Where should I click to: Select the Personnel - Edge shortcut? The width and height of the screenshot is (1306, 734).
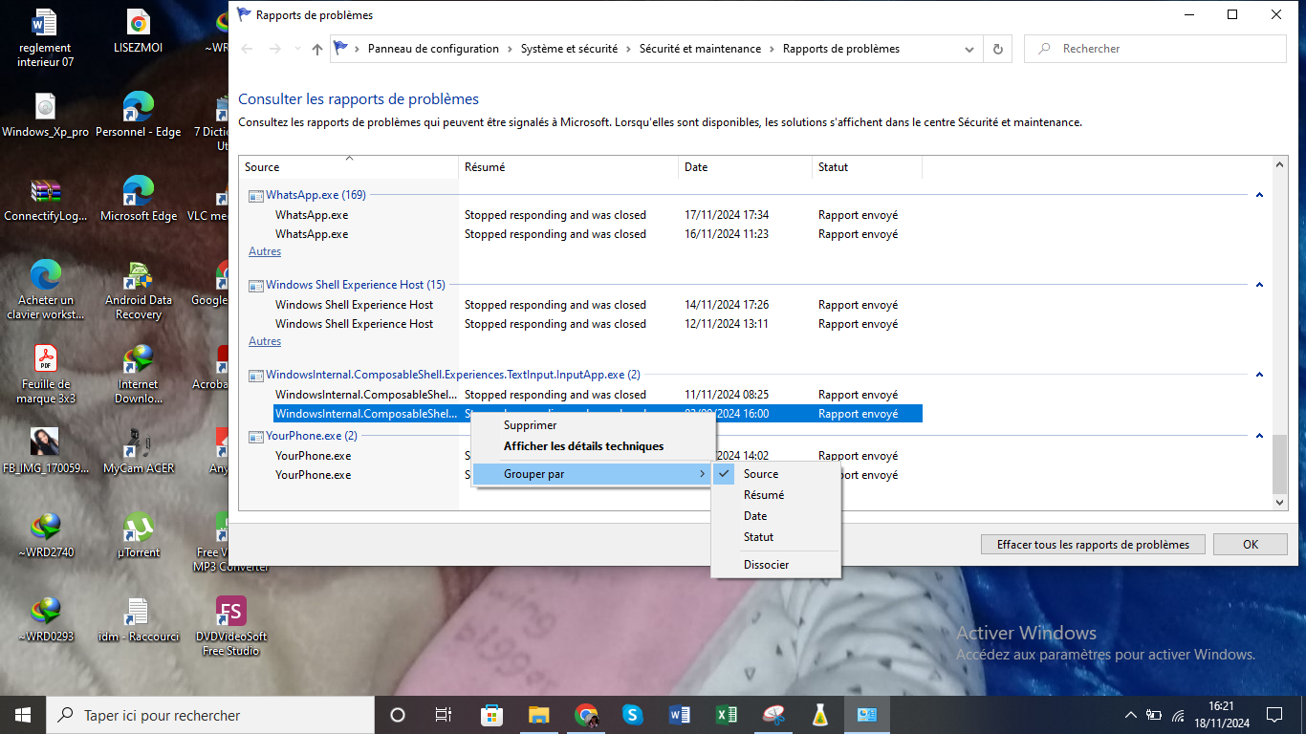coord(139,116)
